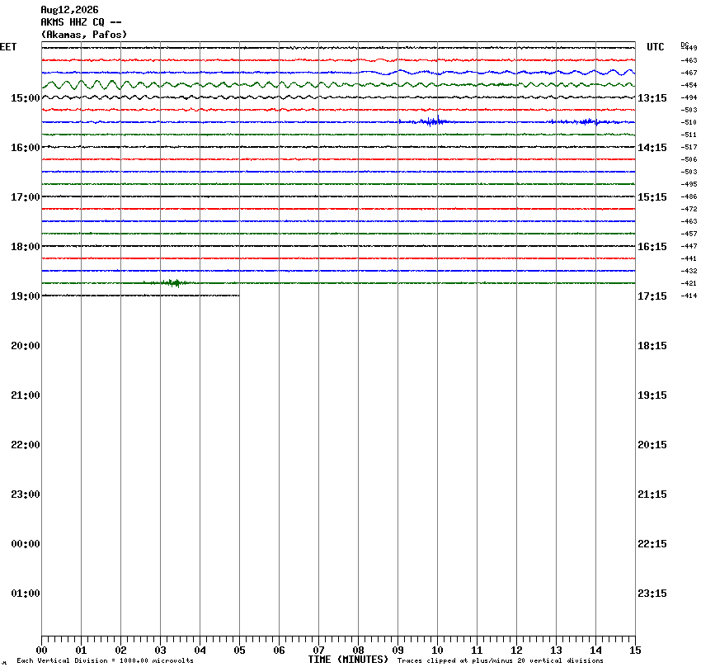The height and width of the screenshot is (672, 701).
Task: Click the DC offset value -457
Action: pyautogui.click(x=689, y=234)
